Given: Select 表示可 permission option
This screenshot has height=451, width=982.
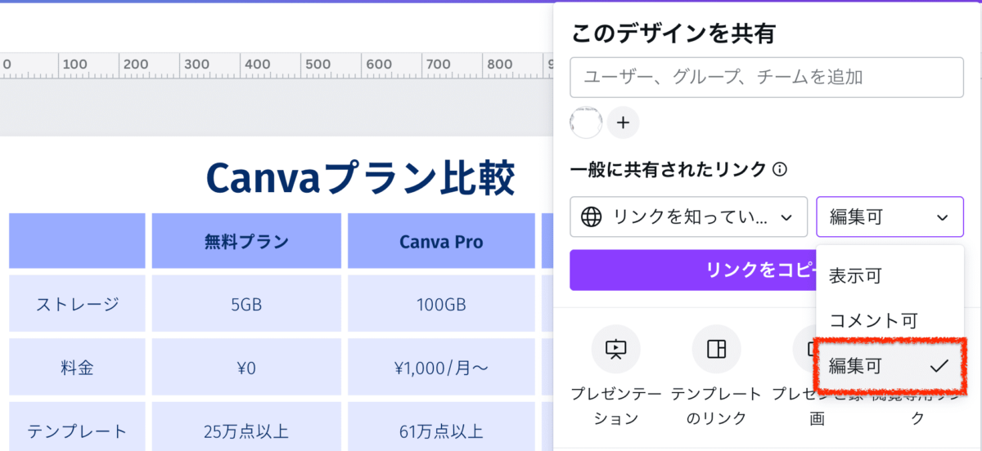Looking at the screenshot, I should (854, 276).
